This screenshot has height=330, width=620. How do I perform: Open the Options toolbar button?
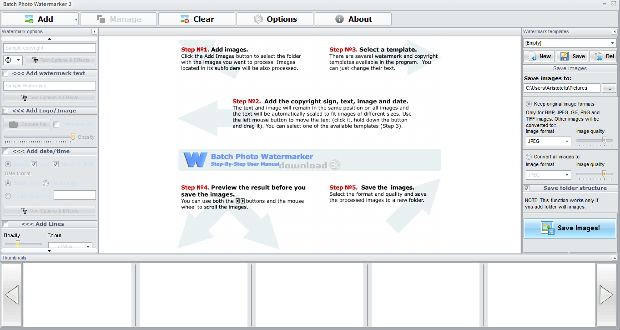[x=275, y=19]
